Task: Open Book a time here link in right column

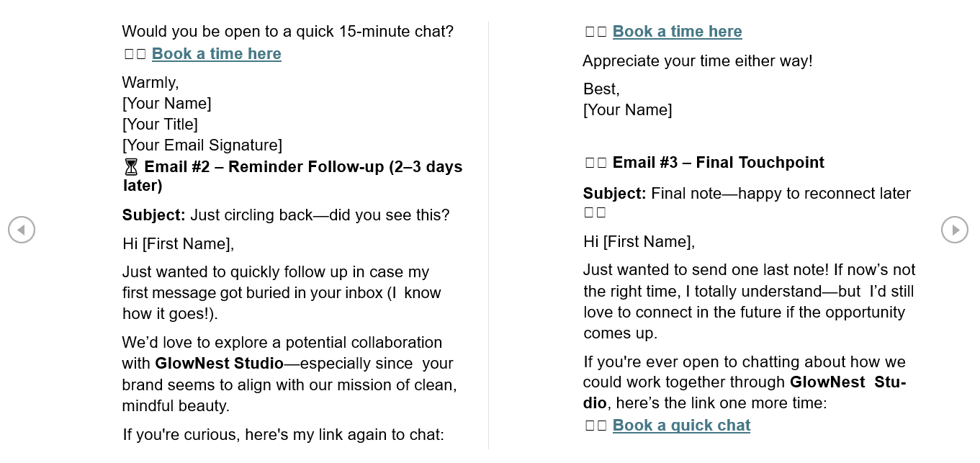Action: (x=677, y=32)
